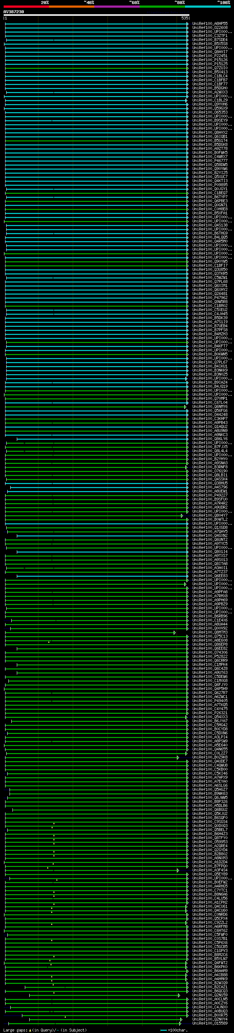The width and height of the screenshot is (234, 1033).
Task: Select the UniRef100_A3F4S4 hit name
Action: point(210,870)
